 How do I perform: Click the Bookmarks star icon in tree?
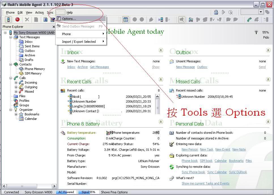click(21, 114)
